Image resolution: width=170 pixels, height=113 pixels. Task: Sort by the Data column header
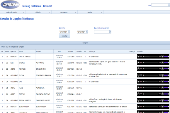pos(59,51)
